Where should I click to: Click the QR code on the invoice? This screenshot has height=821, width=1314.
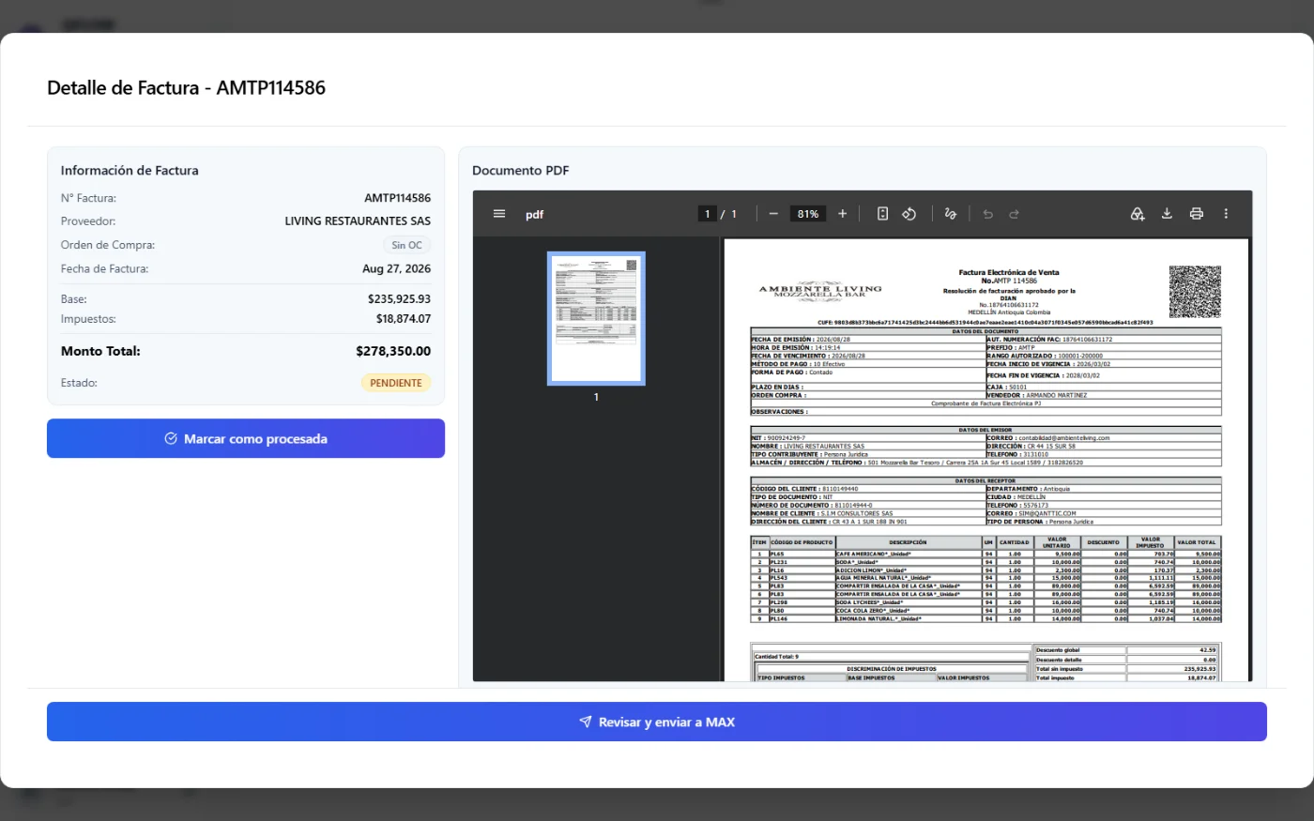[x=1195, y=292]
